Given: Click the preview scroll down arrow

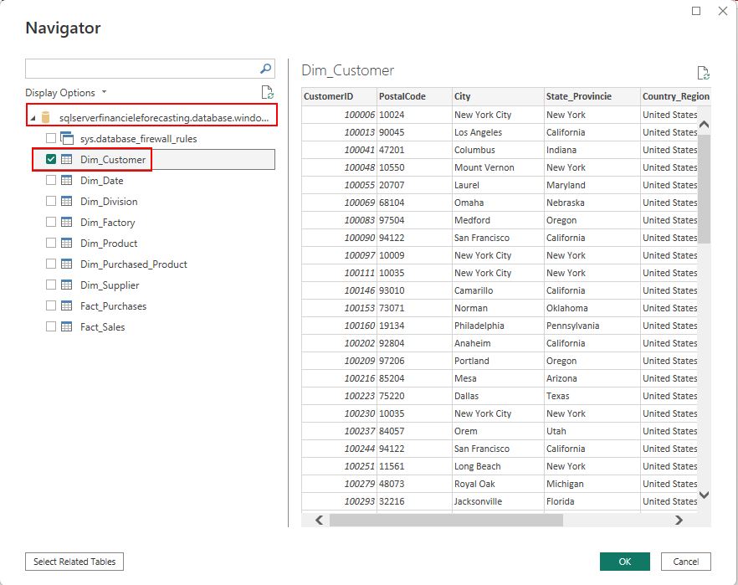Looking at the screenshot, I should tap(705, 495).
